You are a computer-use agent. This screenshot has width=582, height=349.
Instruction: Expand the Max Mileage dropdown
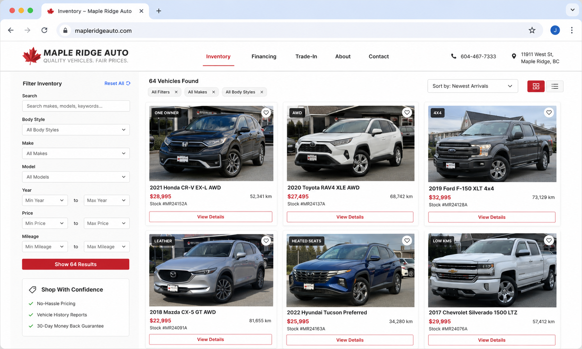pyautogui.click(x=107, y=247)
